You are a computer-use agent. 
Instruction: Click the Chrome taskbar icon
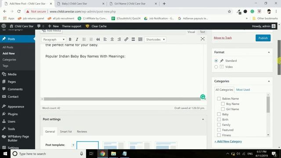(102, 154)
